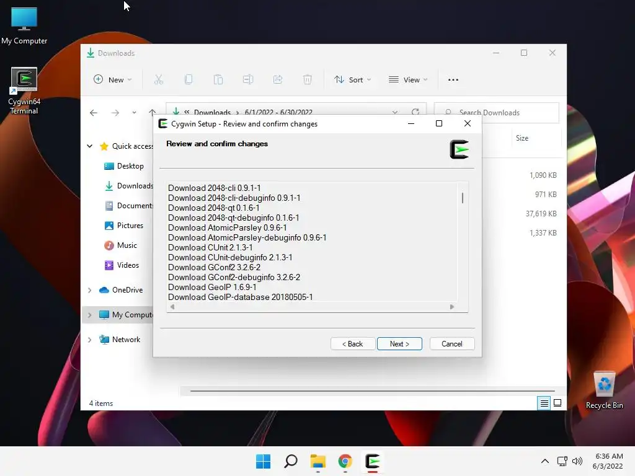Select Downloads in the navigation pane
Image resolution: width=635 pixels, height=476 pixels.
pos(129,186)
